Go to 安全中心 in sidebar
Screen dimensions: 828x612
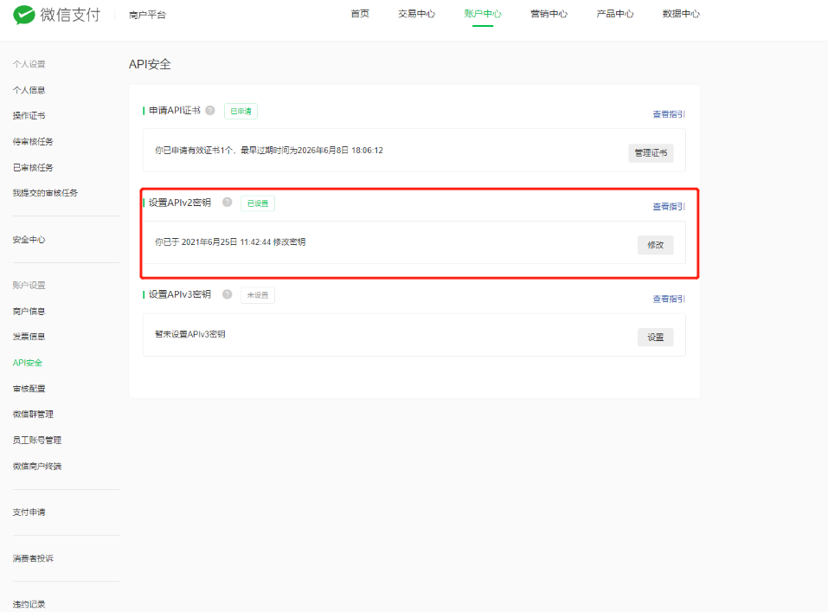tap(29, 240)
